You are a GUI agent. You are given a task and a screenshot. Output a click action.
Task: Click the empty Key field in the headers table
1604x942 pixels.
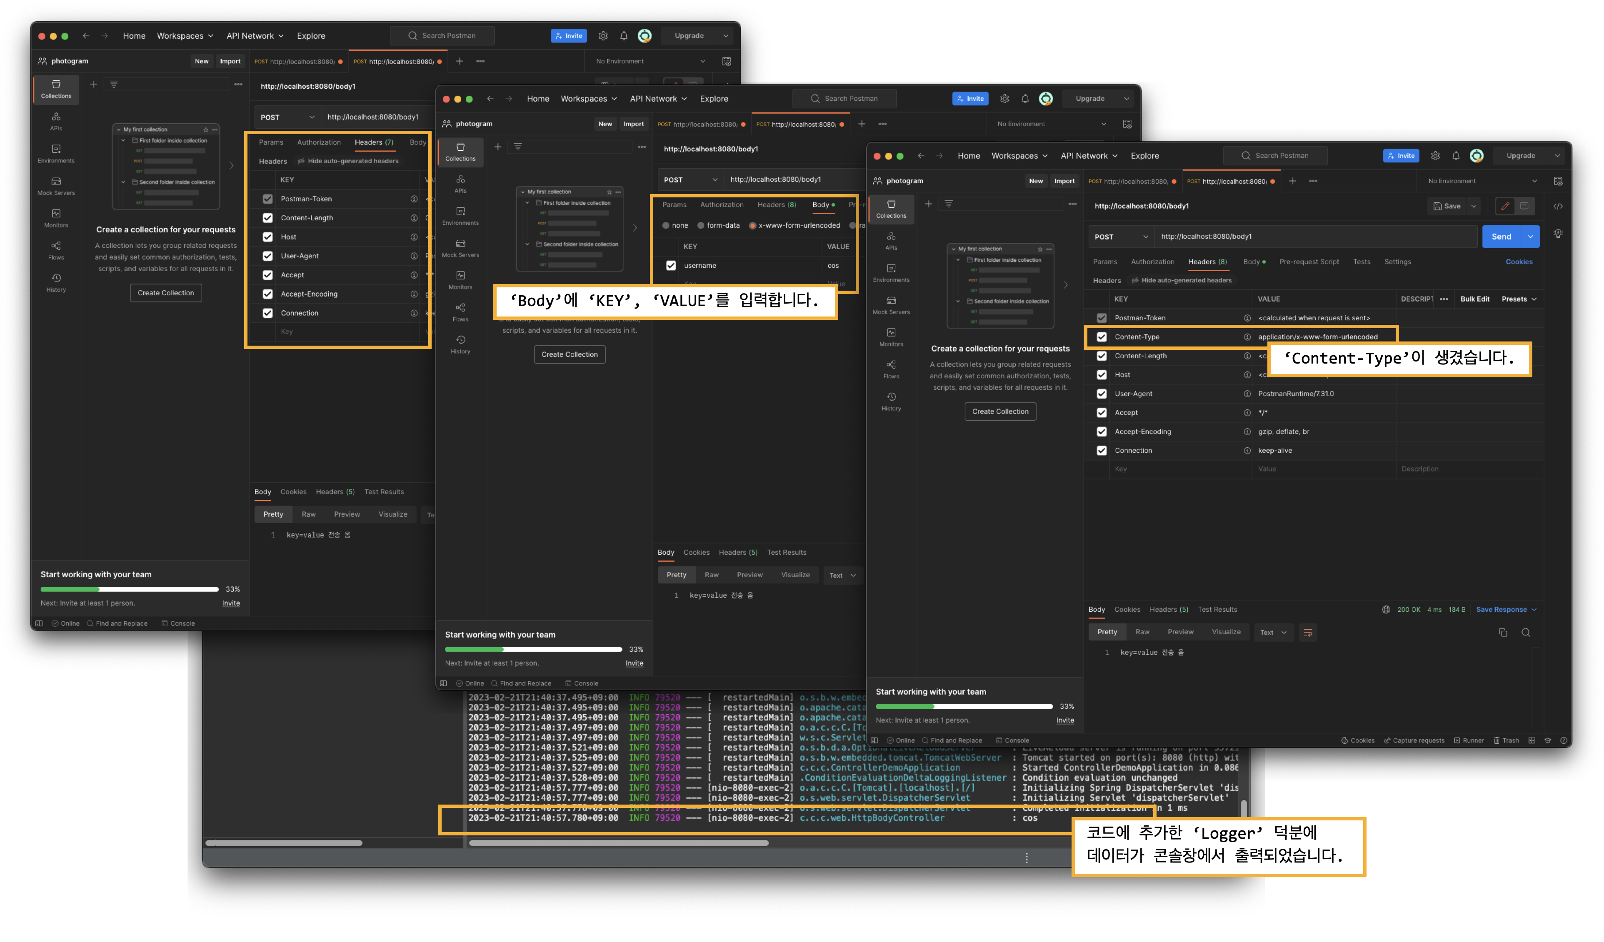pos(1182,469)
